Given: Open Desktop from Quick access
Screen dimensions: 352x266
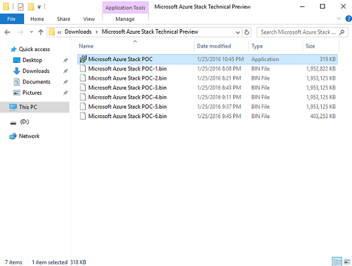Looking at the screenshot, I should coord(33,60).
